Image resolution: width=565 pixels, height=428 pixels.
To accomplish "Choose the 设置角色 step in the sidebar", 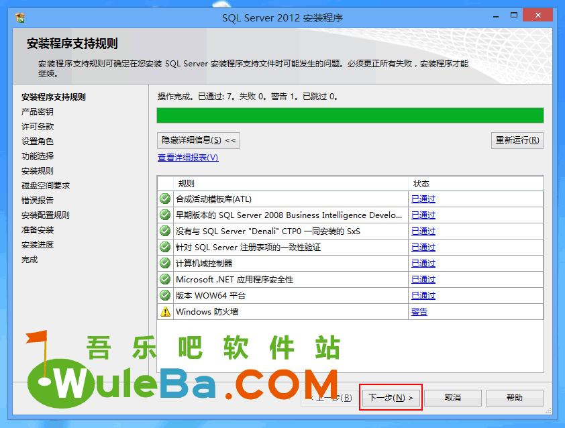I will coord(38,142).
